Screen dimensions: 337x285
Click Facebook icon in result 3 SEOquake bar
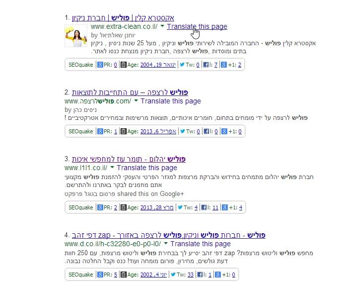coord(204,207)
